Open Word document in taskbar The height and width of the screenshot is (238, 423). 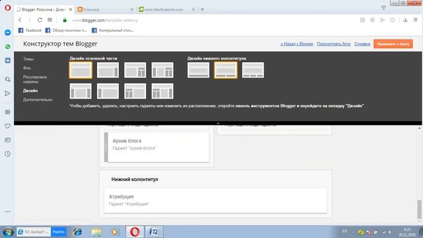point(154,232)
